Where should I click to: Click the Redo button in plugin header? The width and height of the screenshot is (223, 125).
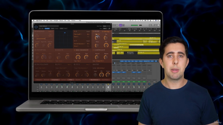click(66, 28)
